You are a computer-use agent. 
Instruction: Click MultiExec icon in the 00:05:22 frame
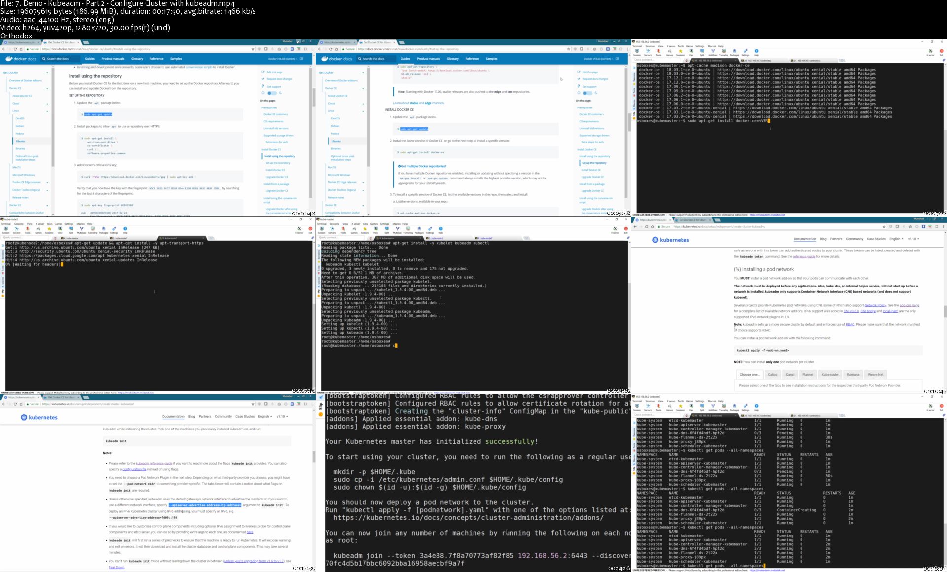[x=713, y=52]
